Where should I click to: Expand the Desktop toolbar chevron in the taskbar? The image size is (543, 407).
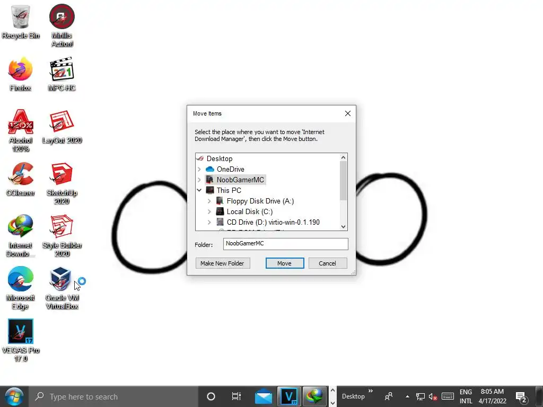(370, 391)
